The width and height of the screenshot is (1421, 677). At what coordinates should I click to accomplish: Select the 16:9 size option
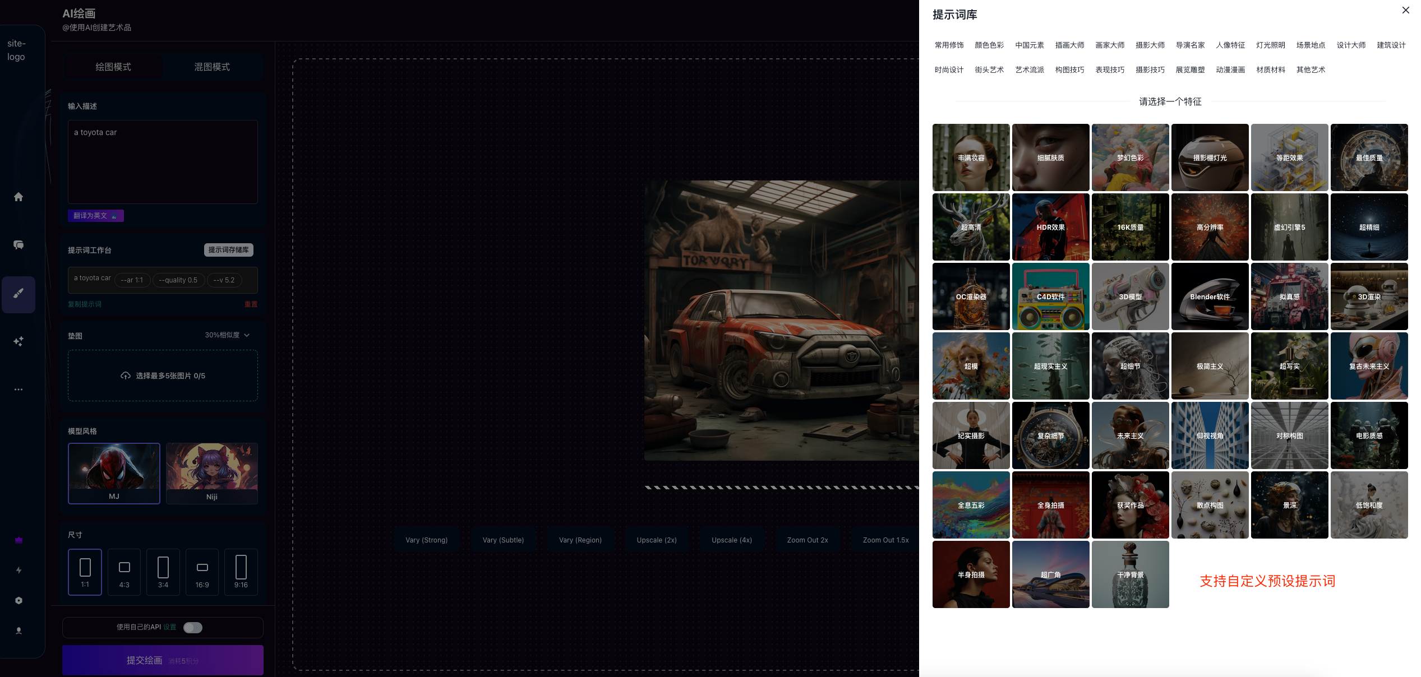coord(202,572)
